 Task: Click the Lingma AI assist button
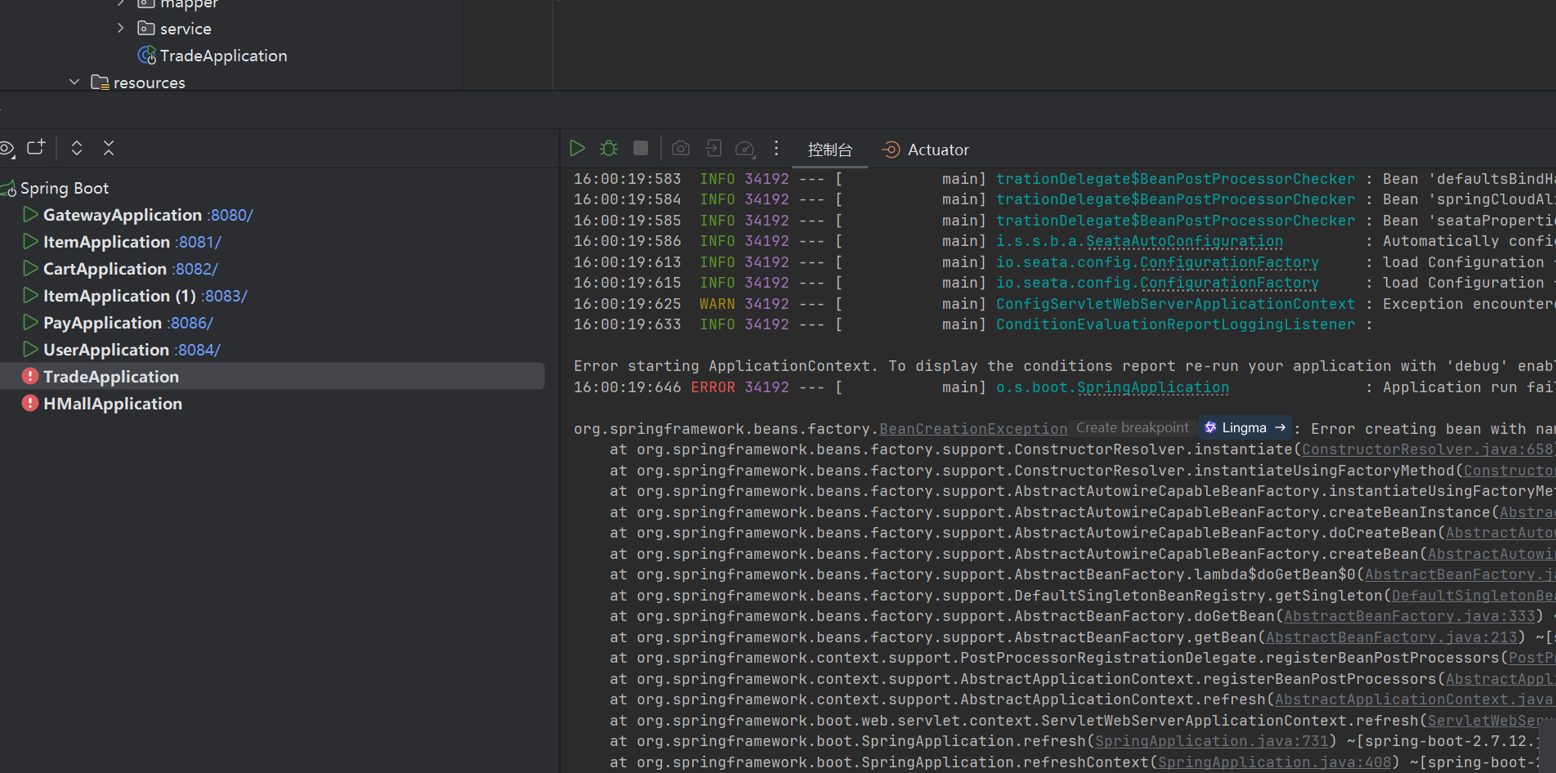pyautogui.click(x=1245, y=428)
